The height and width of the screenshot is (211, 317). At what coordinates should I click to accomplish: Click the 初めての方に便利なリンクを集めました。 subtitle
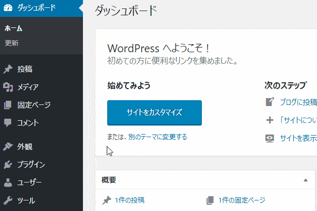click(173, 60)
